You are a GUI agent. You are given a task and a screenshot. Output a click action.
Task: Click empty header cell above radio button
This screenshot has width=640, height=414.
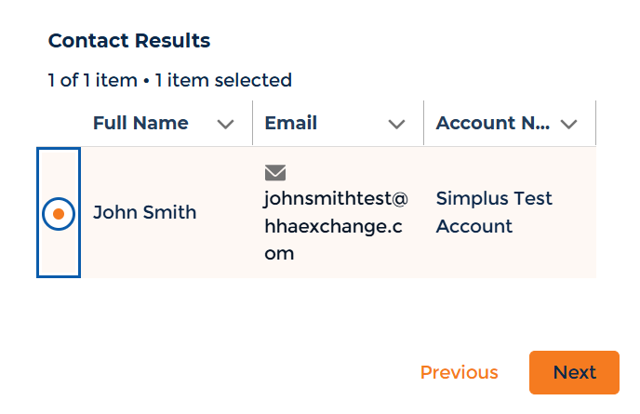(x=59, y=123)
